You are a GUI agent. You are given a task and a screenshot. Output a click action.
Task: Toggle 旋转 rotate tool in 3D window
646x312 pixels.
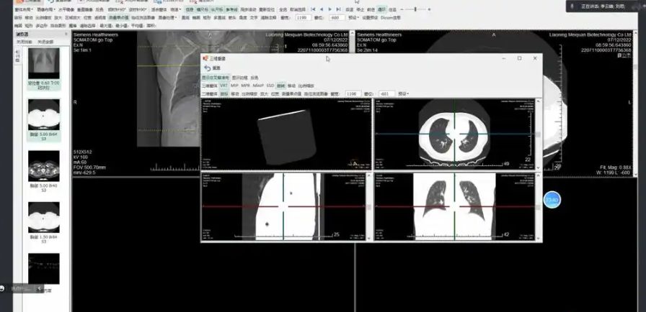tap(281, 86)
